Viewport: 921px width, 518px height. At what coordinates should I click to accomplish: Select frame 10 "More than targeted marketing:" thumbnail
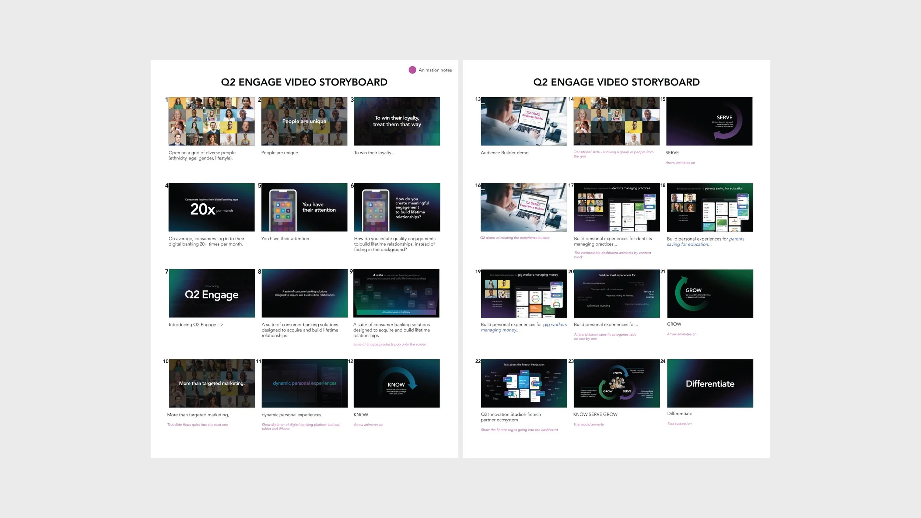click(x=212, y=384)
